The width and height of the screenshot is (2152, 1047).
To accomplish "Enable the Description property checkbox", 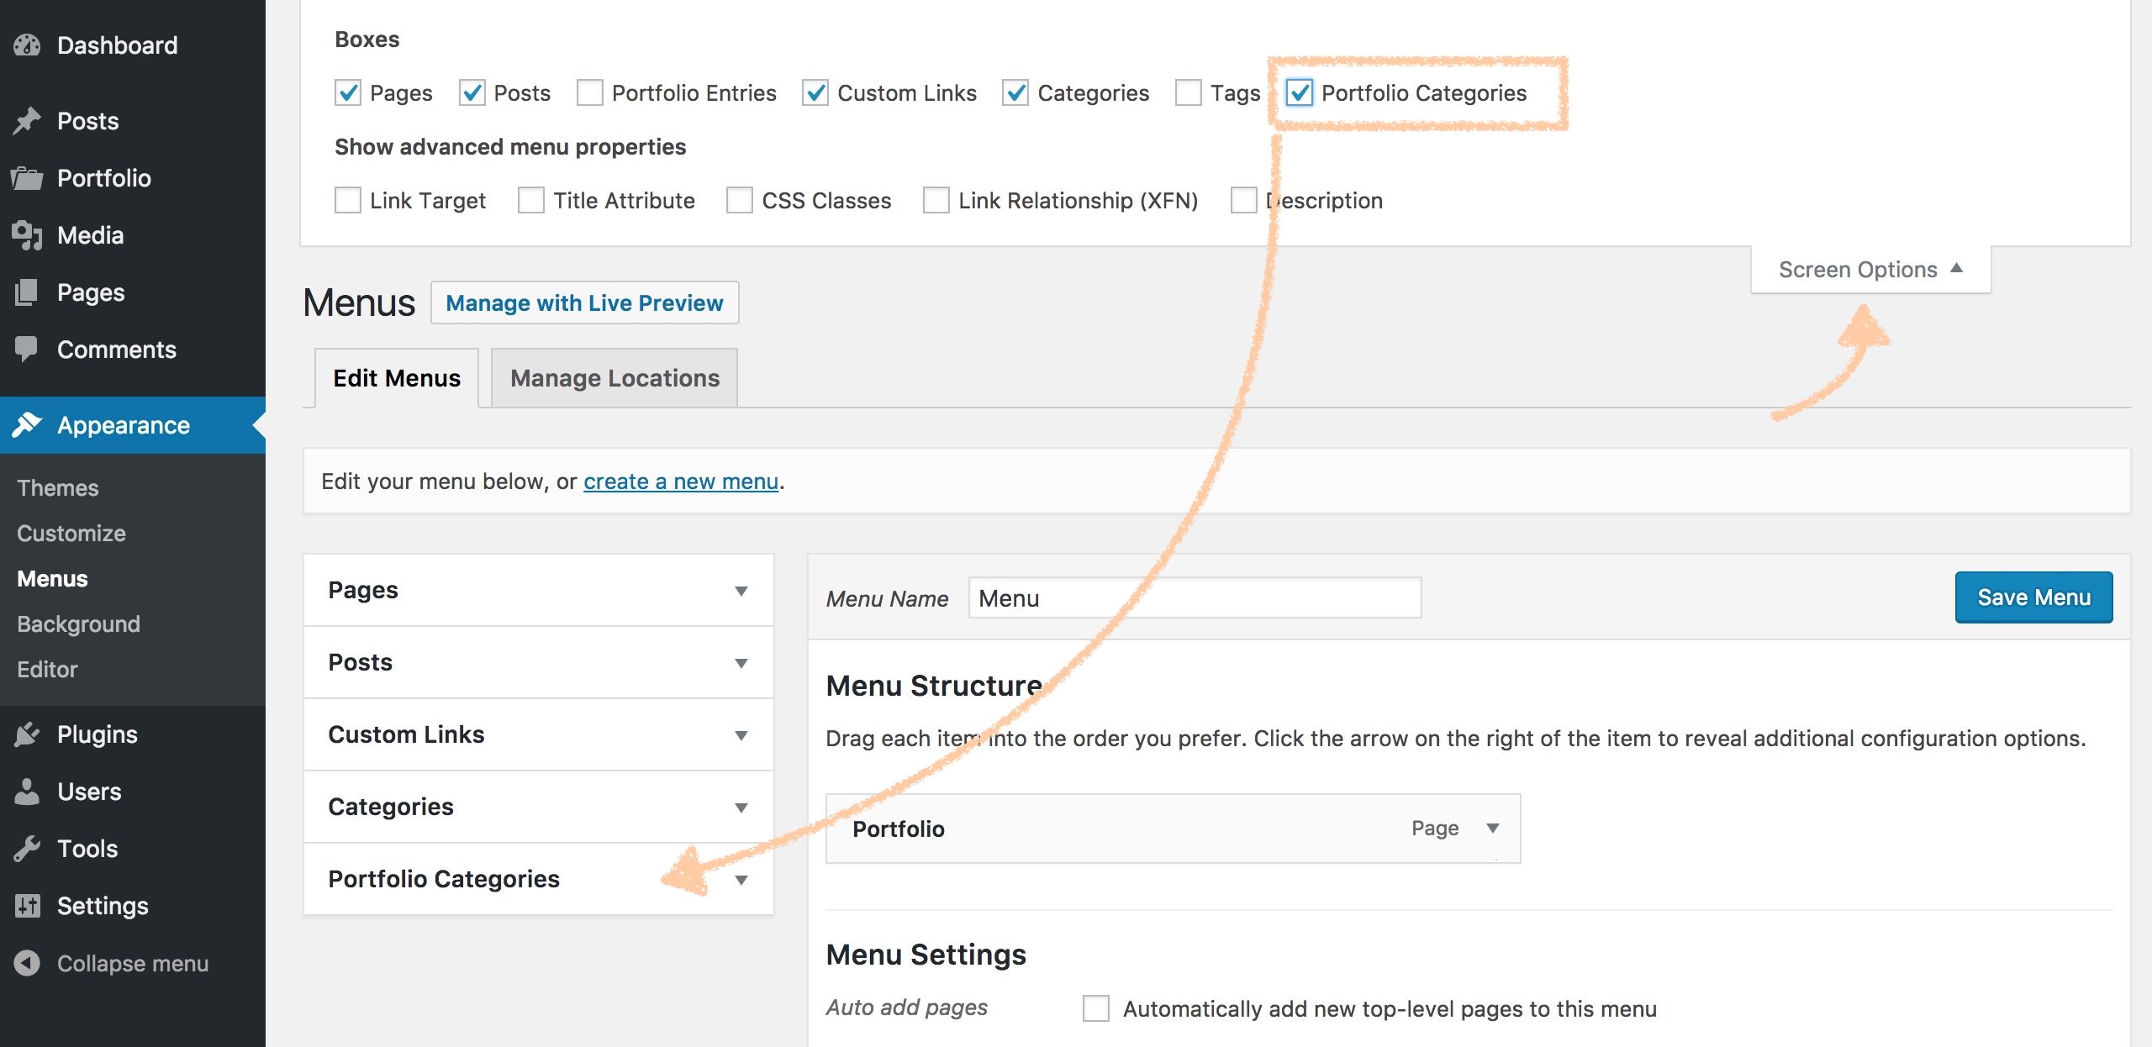I will point(1244,200).
